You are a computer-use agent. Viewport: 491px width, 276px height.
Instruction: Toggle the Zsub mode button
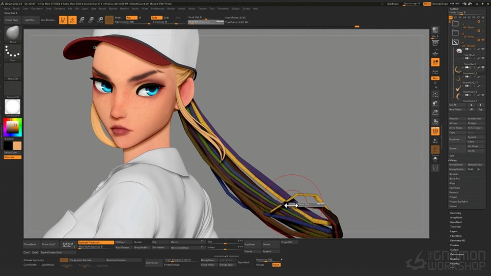[x=167, y=18]
